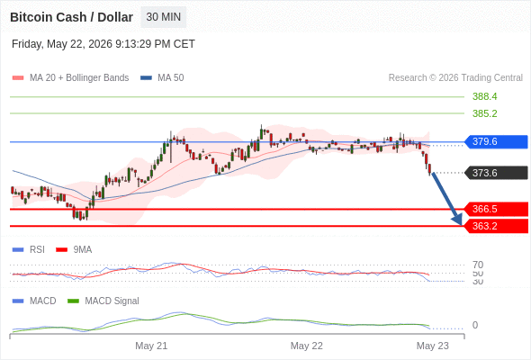Select the RSI legend marker

pyautogui.click(x=18, y=250)
